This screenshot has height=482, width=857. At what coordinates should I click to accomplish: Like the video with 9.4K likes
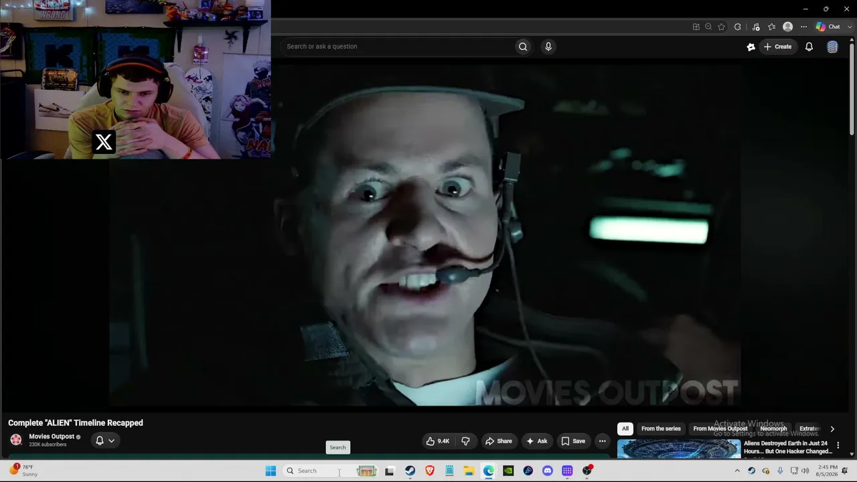439,440
